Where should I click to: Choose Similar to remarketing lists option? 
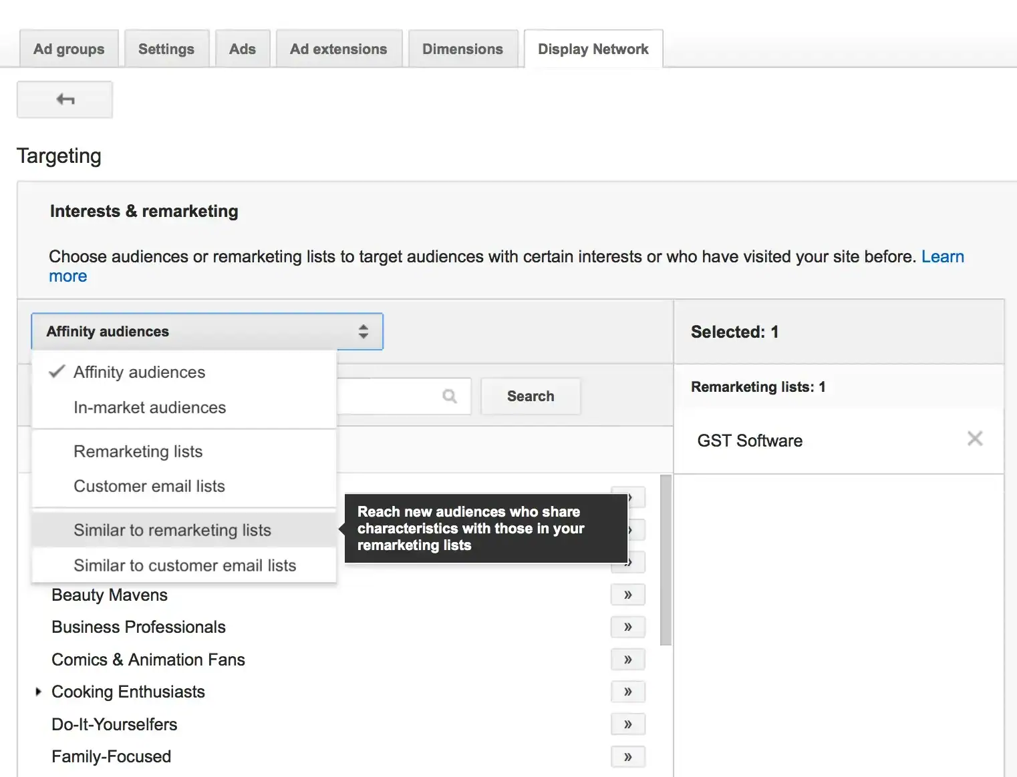click(172, 529)
